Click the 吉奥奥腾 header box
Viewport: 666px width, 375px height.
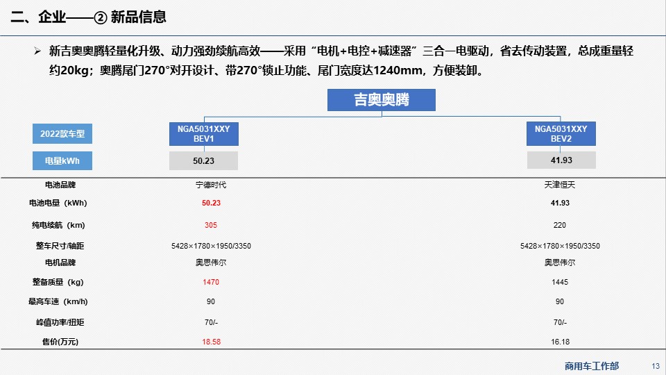tap(382, 100)
